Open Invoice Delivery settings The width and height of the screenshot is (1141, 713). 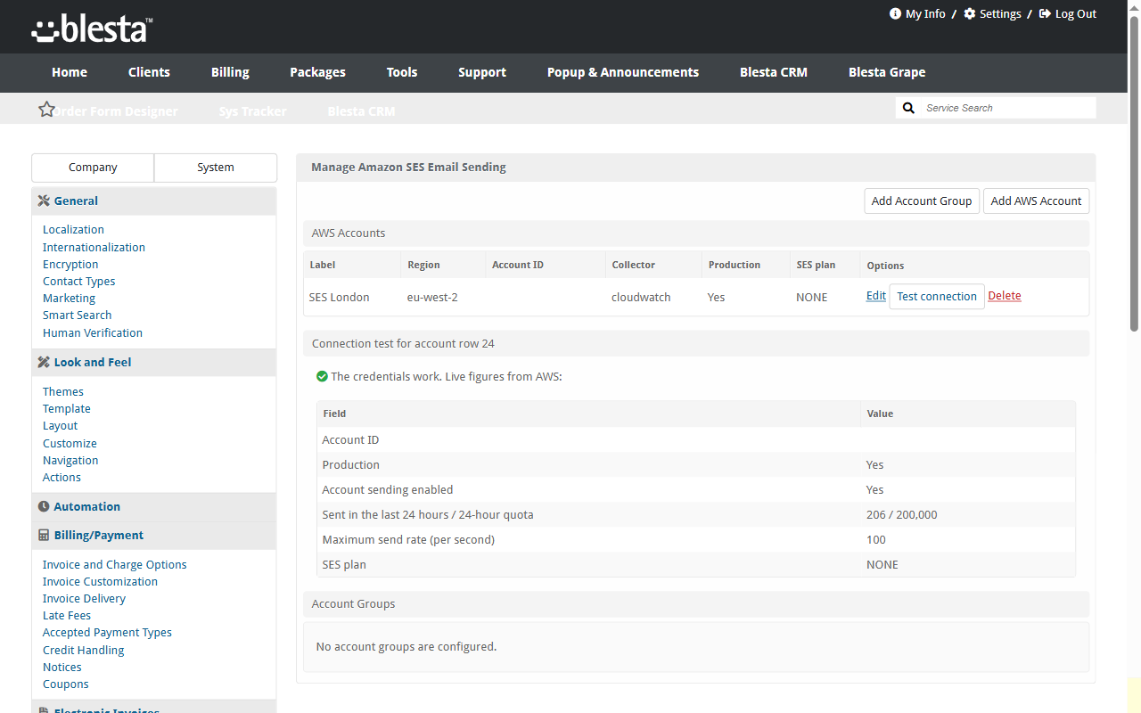[84, 599]
